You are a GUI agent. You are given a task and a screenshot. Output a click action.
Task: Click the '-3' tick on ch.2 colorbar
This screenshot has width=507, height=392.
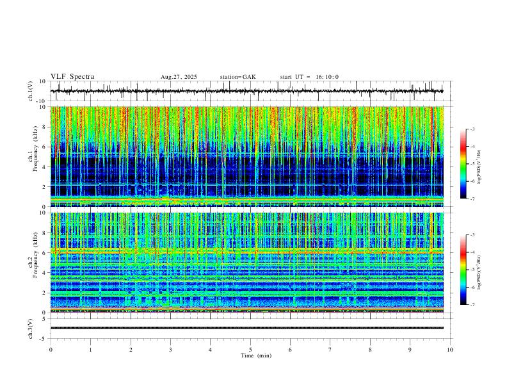click(x=472, y=235)
